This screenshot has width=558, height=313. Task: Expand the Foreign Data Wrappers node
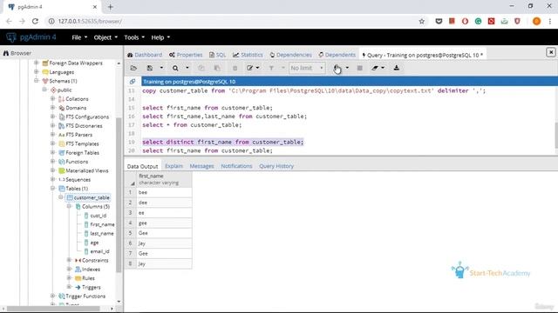[x=36, y=63]
